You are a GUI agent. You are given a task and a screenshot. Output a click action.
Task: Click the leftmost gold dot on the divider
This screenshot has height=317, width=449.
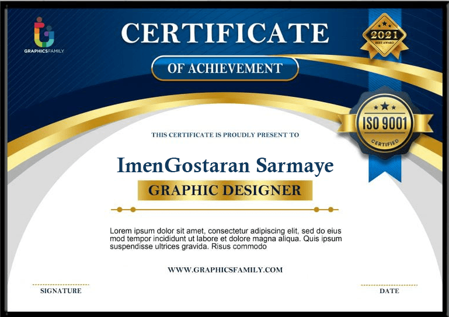120,209
